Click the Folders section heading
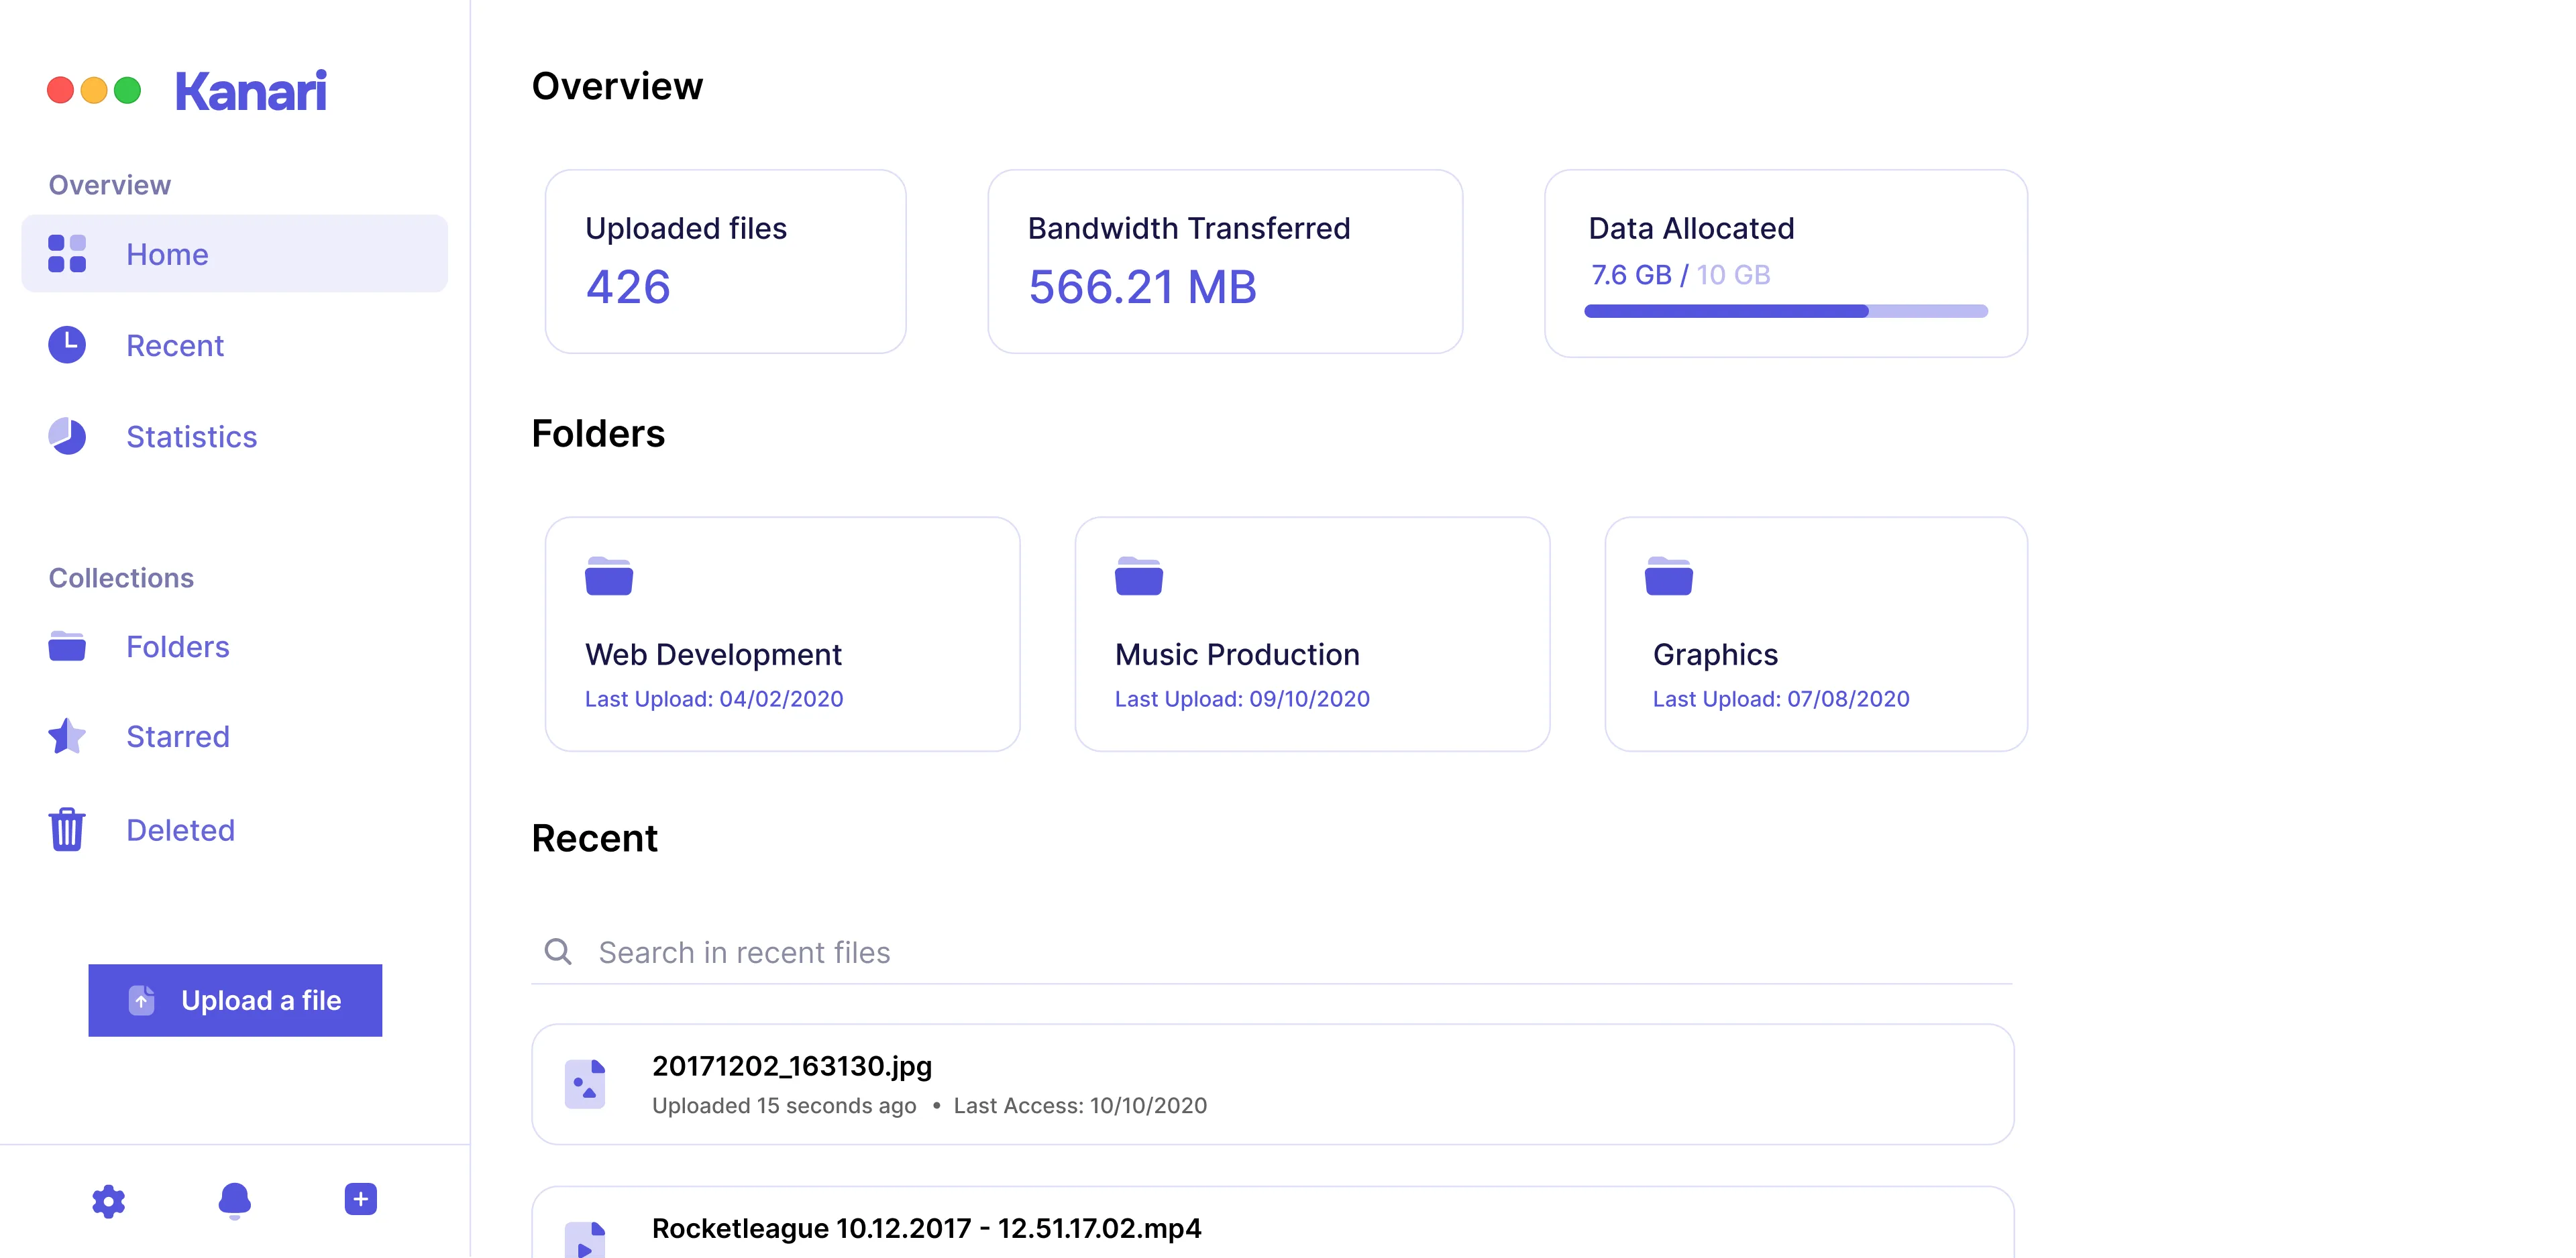The image size is (2576, 1258). click(598, 434)
